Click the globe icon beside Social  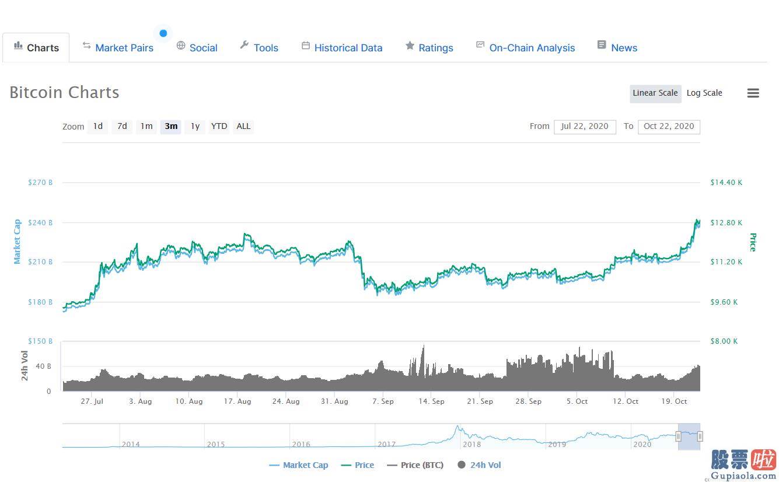pos(181,46)
